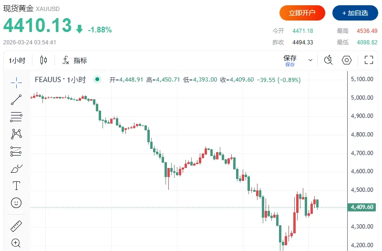Open the 指标 indicators menu
This screenshot has height=251, width=382.
75,60
